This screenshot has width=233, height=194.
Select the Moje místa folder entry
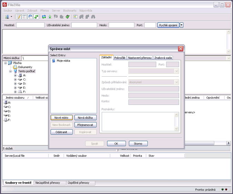click(x=63, y=61)
